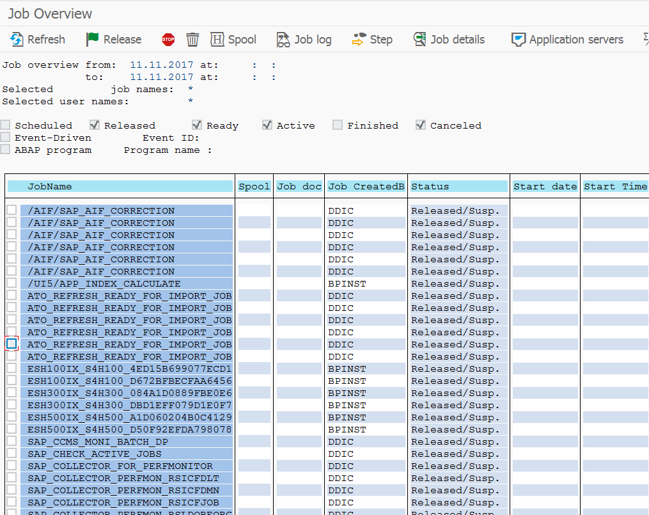Click the Spool column header
This screenshot has width=649, height=515.
[254, 186]
